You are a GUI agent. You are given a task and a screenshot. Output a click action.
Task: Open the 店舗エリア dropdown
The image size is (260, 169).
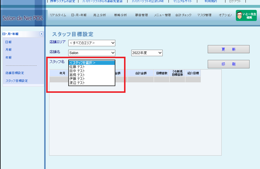[92, 43]
